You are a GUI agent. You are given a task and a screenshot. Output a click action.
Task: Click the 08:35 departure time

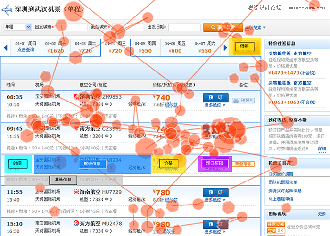[x=14, y=97]
